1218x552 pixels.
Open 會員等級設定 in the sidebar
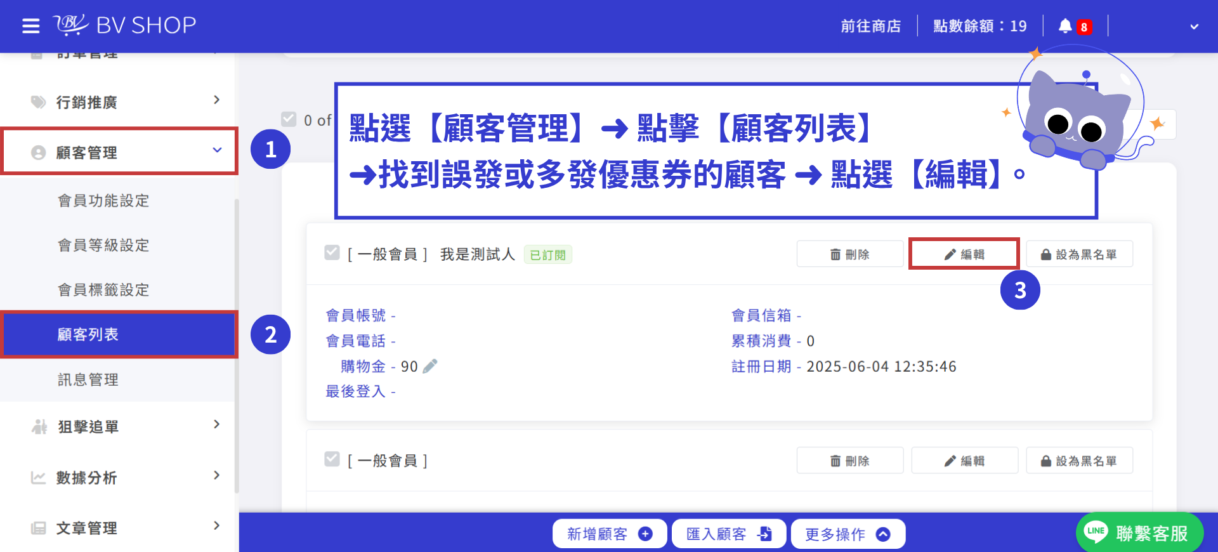(x=103, y=245)
